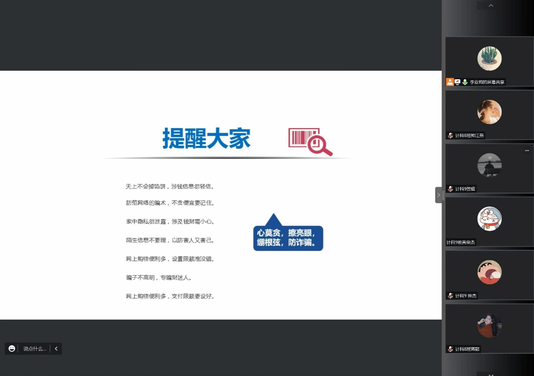Image resolution: width=534 pixels, height=376 pixels.
Task: Click muted mic icon of 计科9贺烟
Action: pos(451,189)
